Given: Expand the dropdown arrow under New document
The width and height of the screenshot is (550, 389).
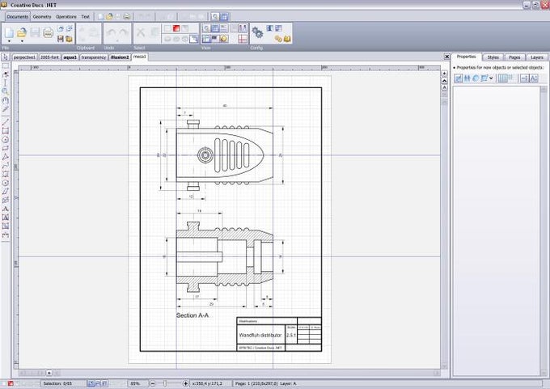Looking at the screenshot, I should [9, 41].
